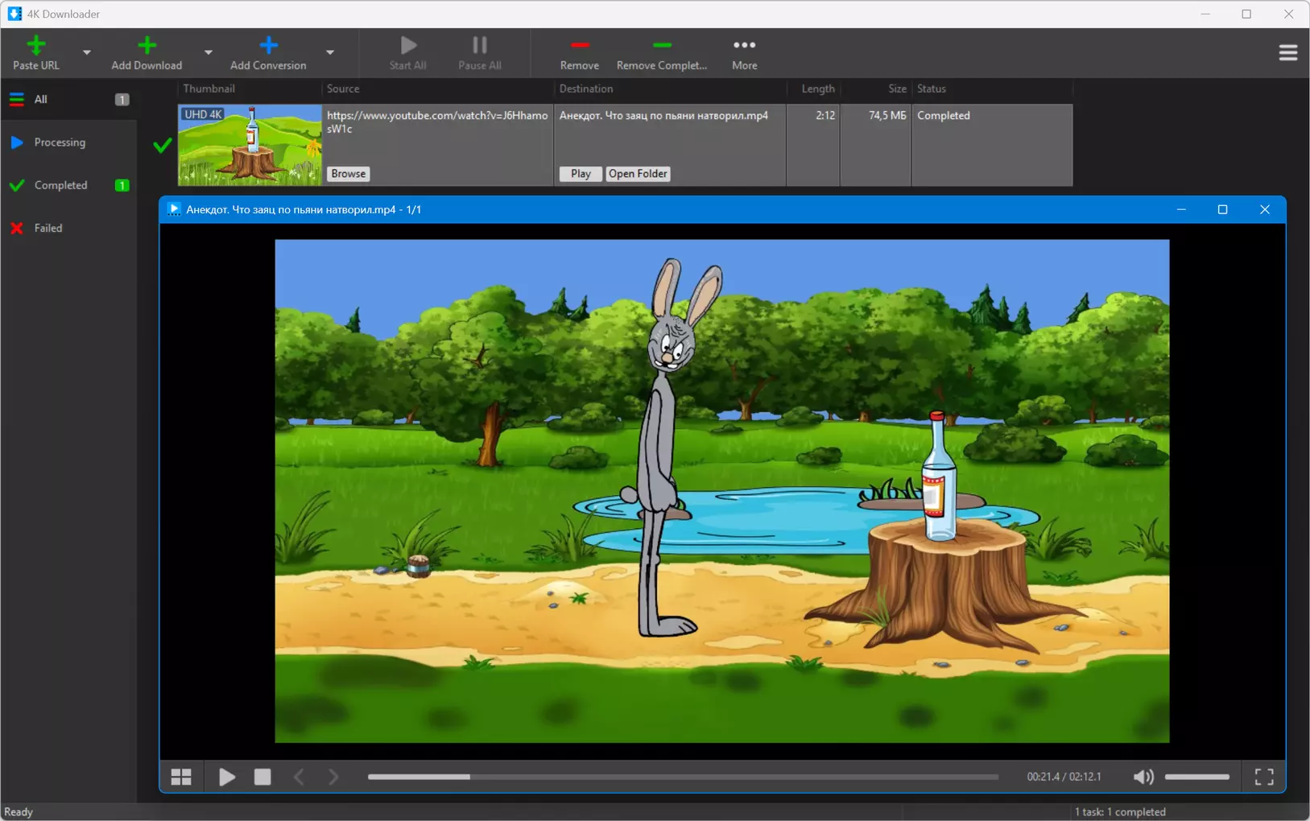Click the Open Folder button
The width and height of the screenshot is (1310, 821).
tap(637, 174)
